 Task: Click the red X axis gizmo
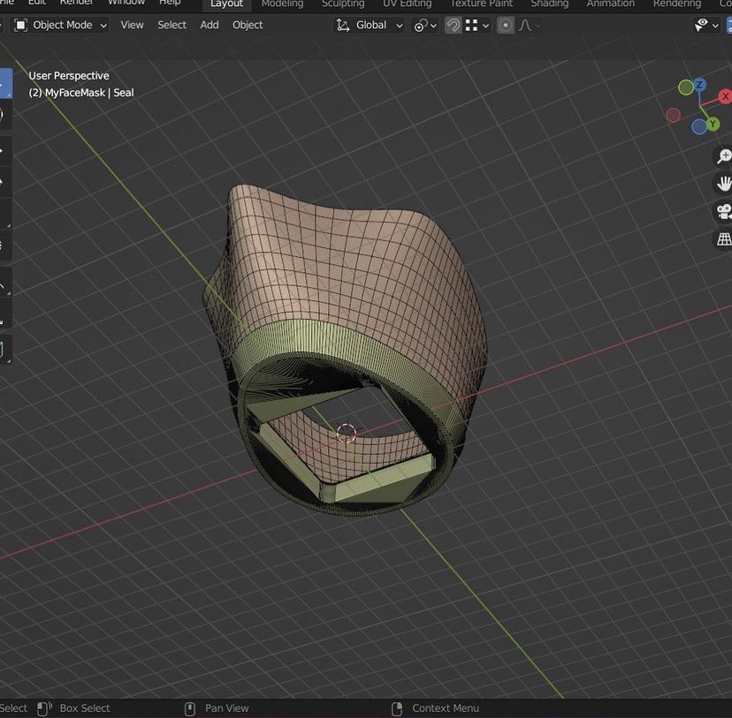click(726, 96)
